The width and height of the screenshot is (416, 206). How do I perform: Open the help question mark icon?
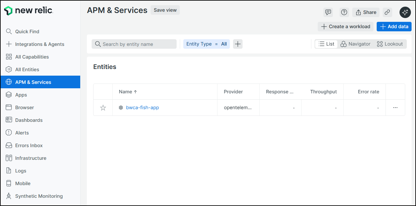tap(344, 12)
